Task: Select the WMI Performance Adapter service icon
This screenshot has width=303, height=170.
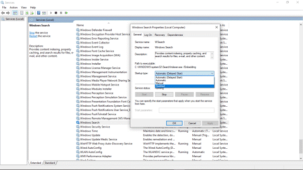Action: (78, 156)
